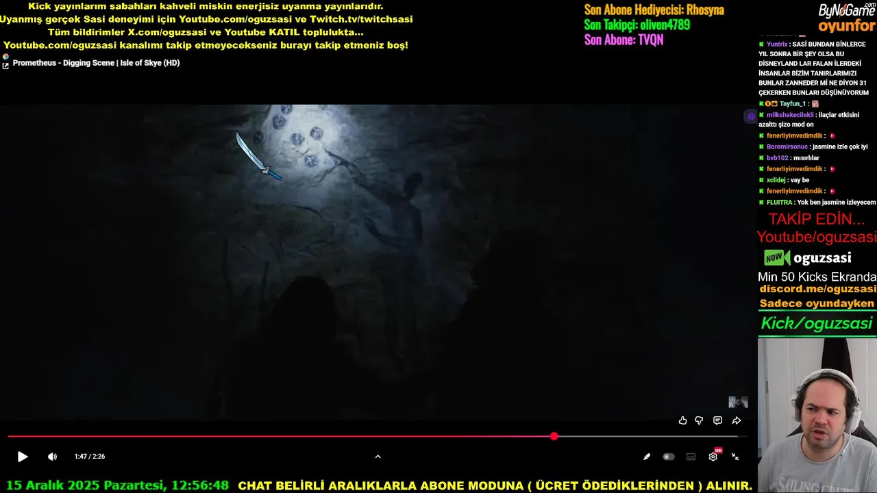This screenshot has height=493, width=877.
Task: Click the external link icon beside video title
Action: [x=5, y=66]
